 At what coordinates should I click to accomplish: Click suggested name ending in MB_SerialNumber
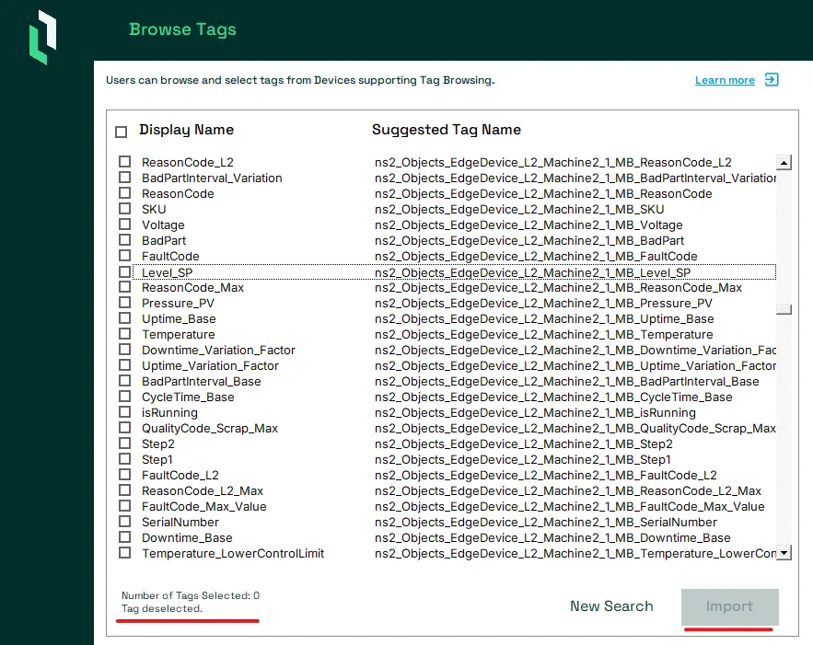click(x=545, y=523)
